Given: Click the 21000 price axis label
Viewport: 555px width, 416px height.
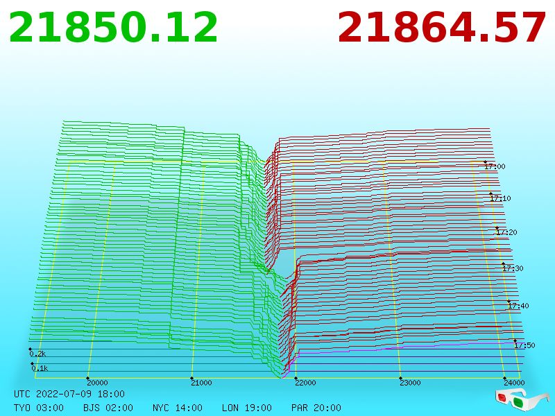Looking at the screenshot, I should 201,383.
